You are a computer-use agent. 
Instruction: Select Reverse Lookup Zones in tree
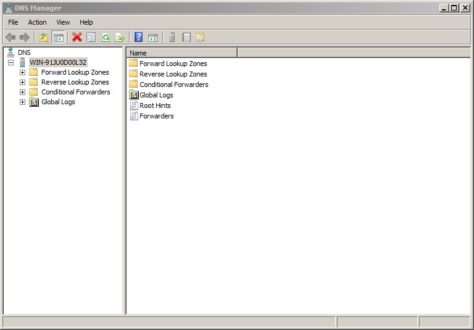[x=75, y=82]
